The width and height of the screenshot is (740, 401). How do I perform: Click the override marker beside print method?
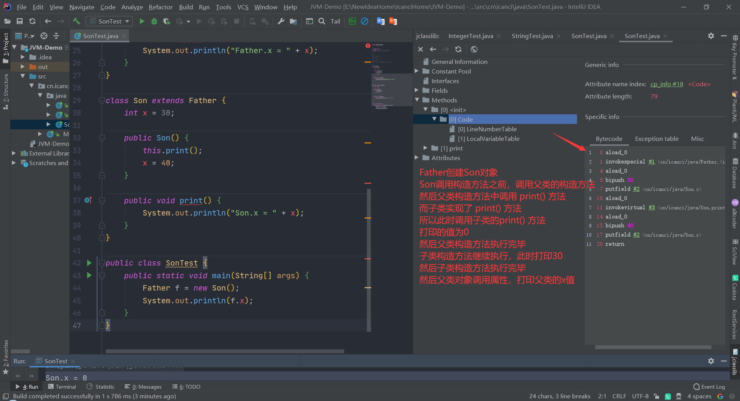click(88, 200)
